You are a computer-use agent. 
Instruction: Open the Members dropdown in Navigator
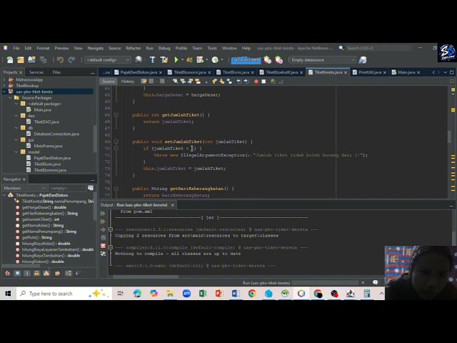[x=24, y=188]
